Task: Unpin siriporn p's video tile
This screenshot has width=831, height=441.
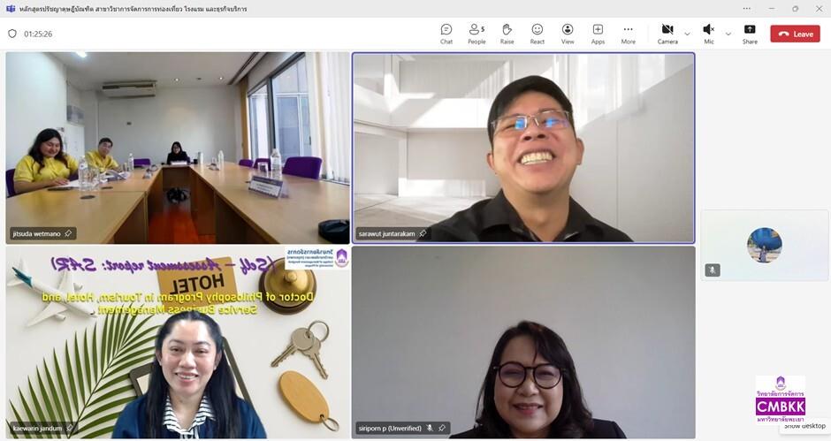Action: [442, 429]
